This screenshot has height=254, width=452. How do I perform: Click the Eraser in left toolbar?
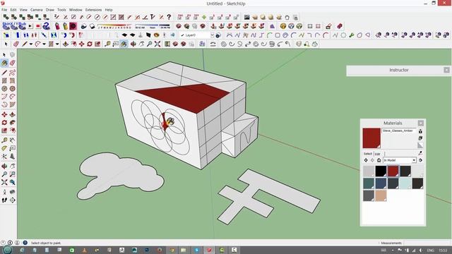pos(13,63)
